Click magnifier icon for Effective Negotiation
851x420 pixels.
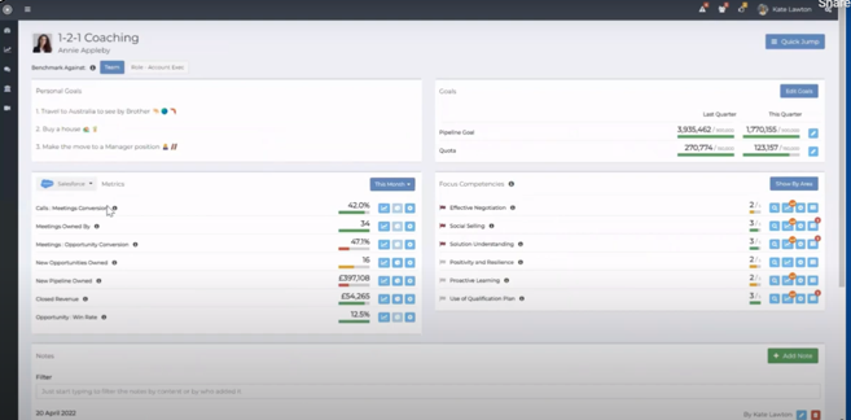coord(774,208)
